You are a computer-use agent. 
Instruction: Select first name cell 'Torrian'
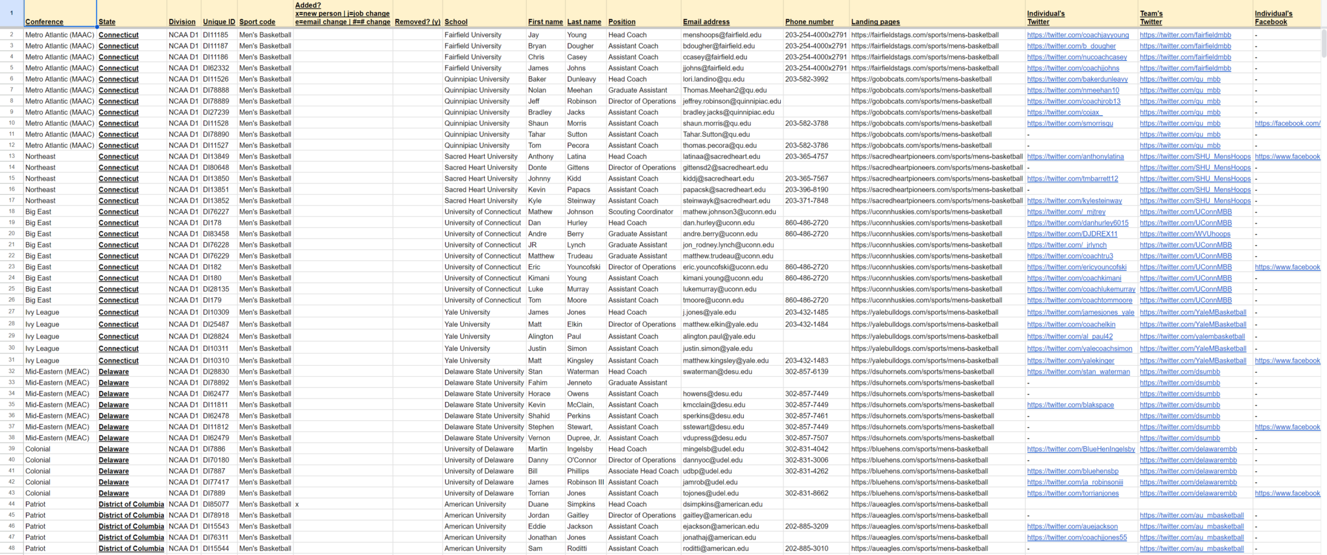point(546,493)
